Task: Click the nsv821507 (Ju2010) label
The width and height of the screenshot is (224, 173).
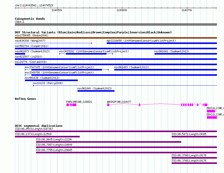Action: click(x=29, y=57)
